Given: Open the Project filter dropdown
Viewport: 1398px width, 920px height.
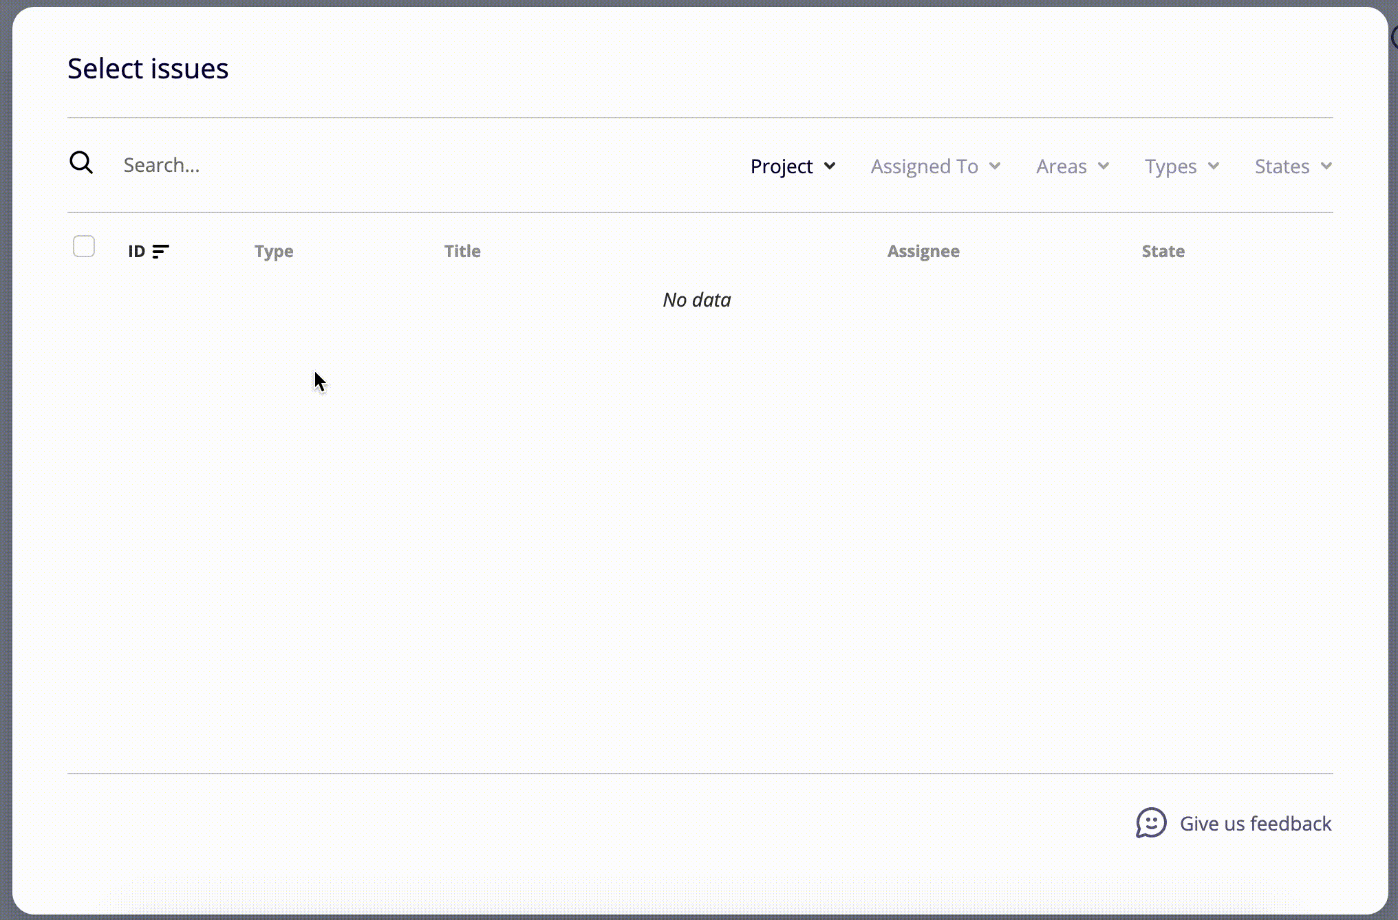Looking at the screenshot, I should (782, 166).
